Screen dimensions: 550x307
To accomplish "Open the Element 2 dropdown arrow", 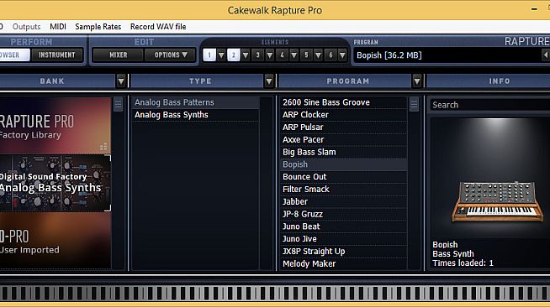I will (x=246, y=55).
